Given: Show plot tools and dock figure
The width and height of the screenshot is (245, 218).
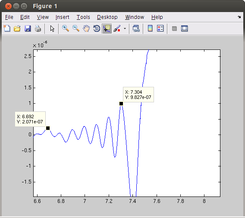Looking at the screenshot, I should (185, 28).
